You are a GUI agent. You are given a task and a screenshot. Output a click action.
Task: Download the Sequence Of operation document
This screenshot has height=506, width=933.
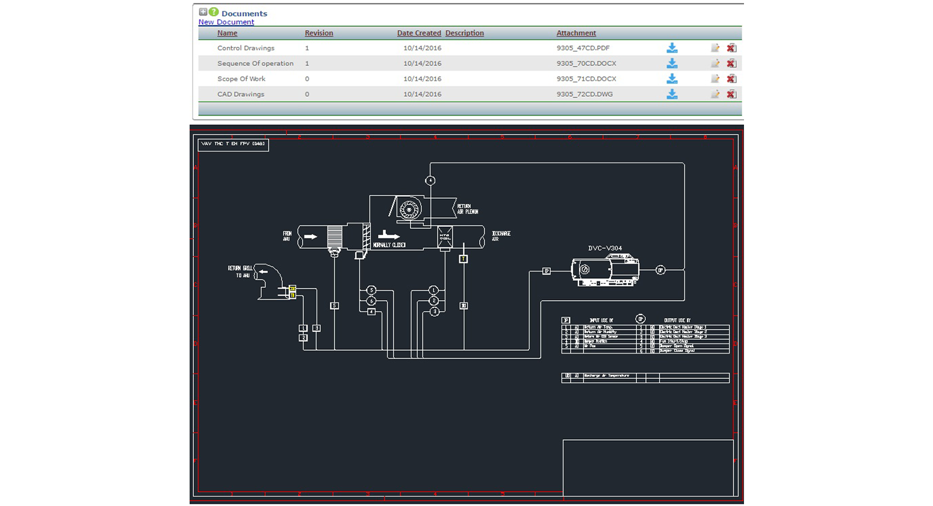672,63
